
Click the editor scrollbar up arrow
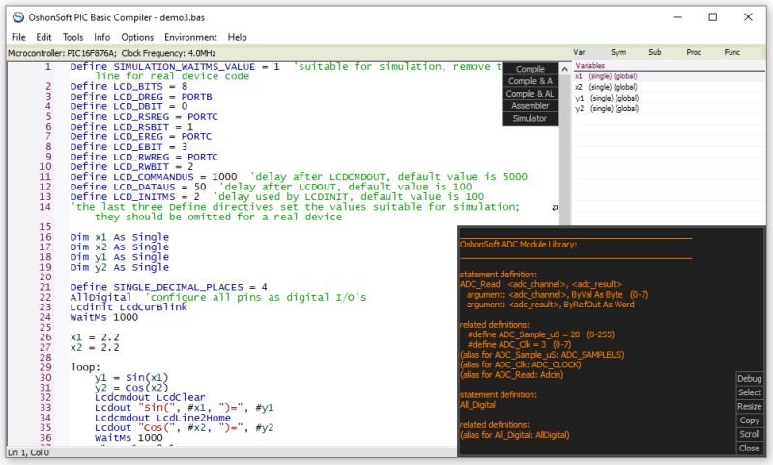pos(565,69)
